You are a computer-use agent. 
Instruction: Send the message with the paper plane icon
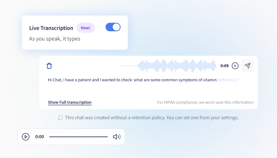pyautogui.click(x=248, y=66)
